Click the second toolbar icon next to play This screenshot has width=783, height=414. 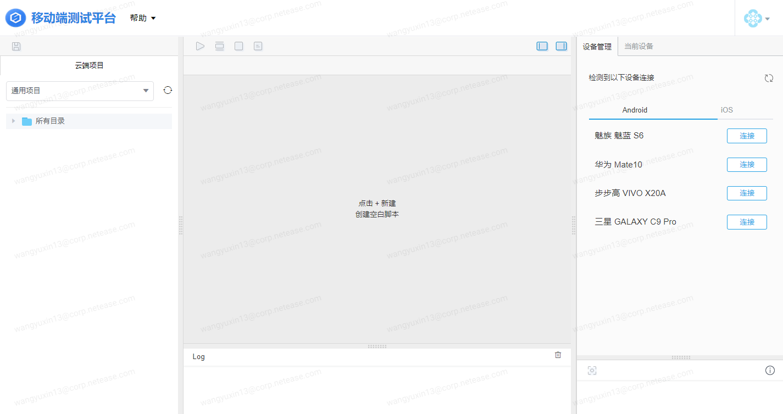pyautogui.click(x=219, y=46)
